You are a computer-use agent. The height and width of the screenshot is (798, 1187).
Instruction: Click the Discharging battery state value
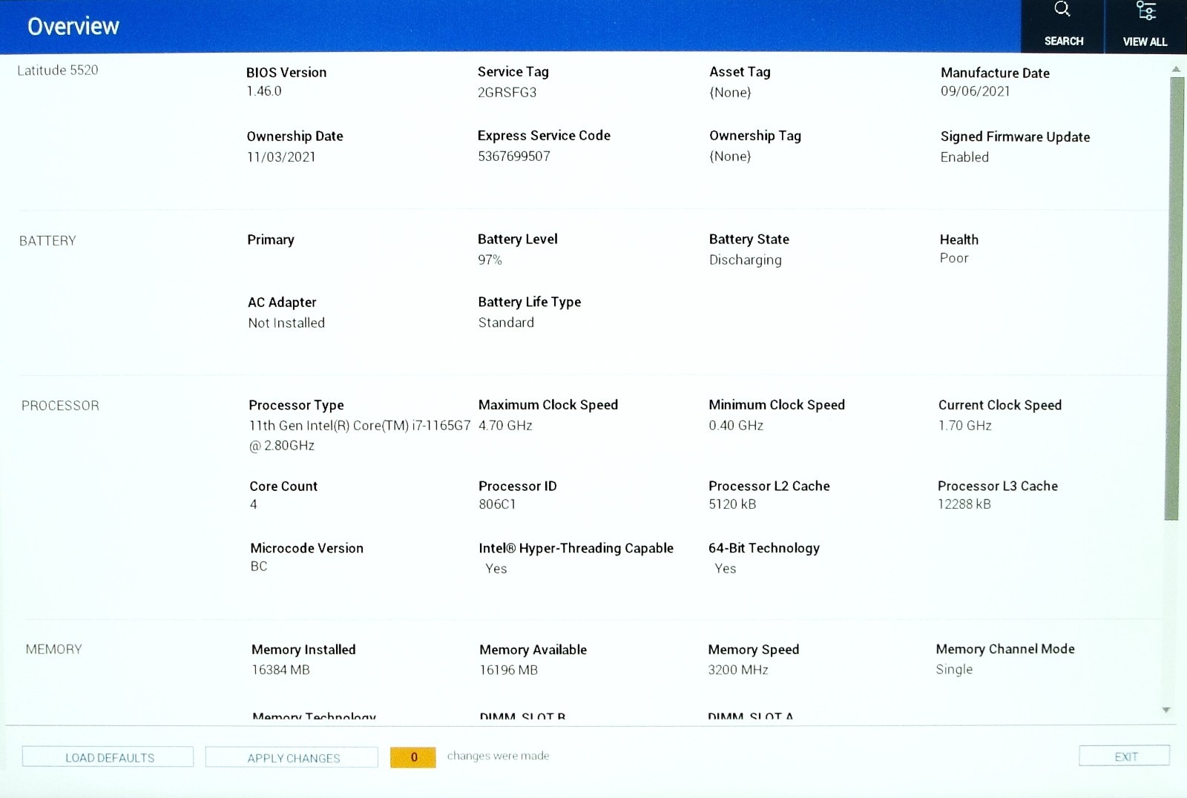(x=746, y=260)
